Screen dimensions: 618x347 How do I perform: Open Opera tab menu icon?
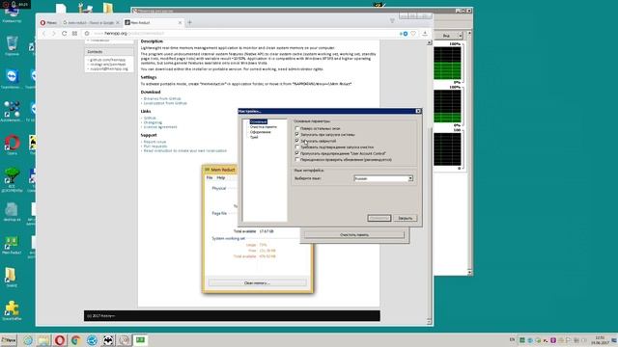pyautogui.click(x=392, y=21)
